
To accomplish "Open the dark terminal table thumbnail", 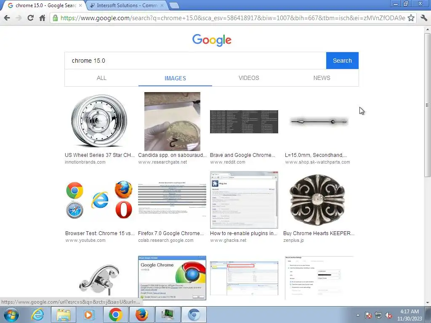I will point(244,122).
